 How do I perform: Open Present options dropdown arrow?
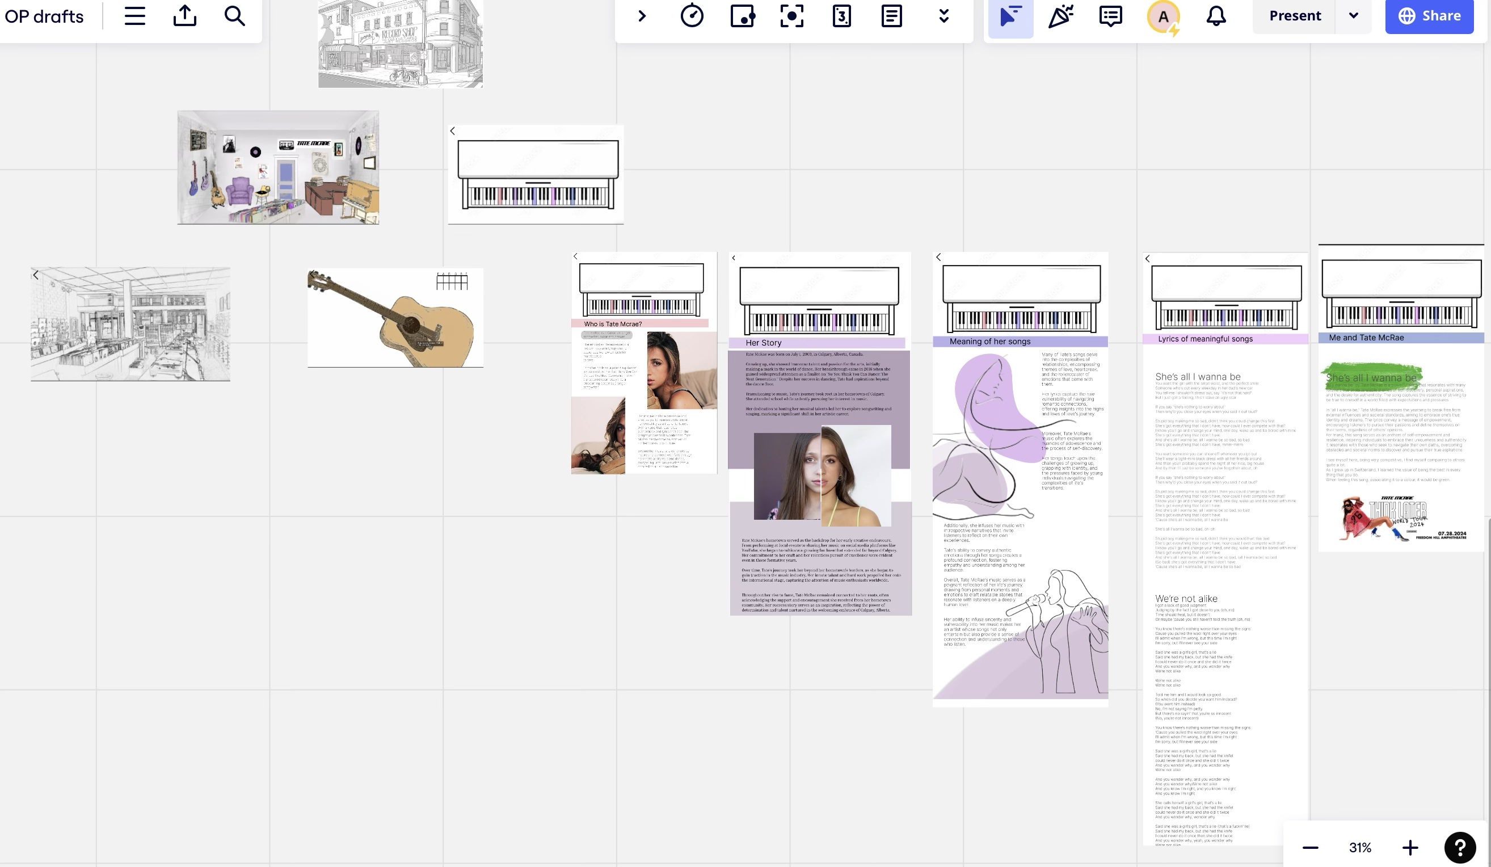coord(1354,16)
